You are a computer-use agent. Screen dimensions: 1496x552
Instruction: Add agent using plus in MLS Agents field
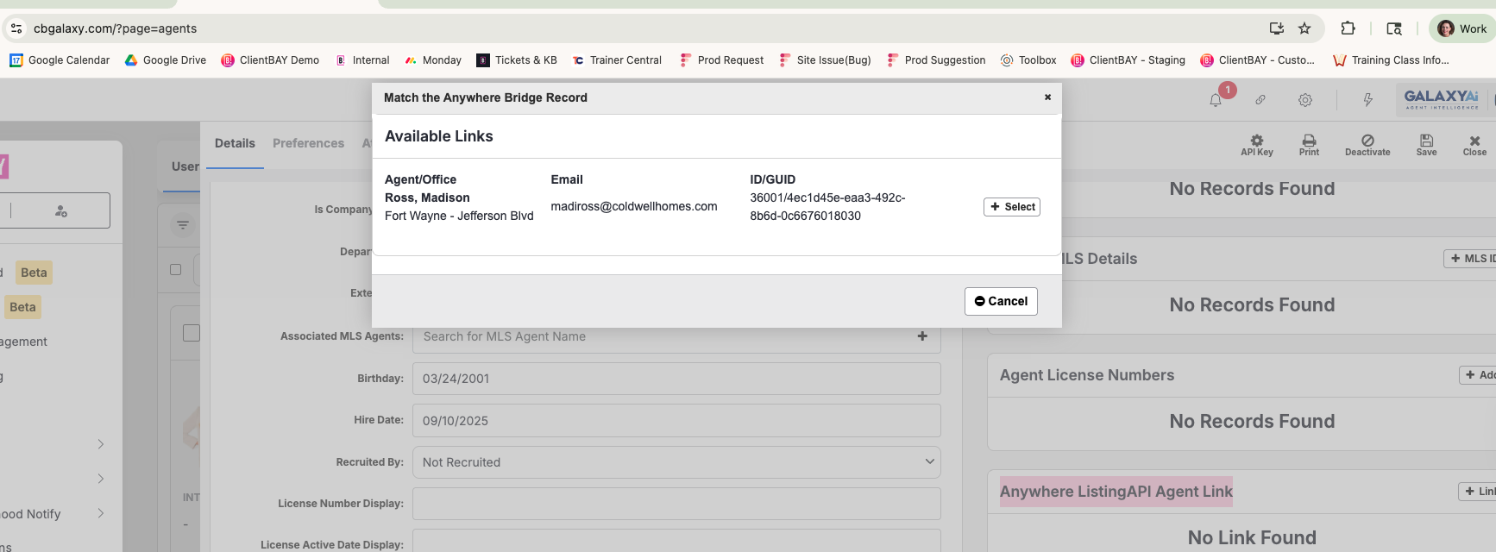pos(922,336)
